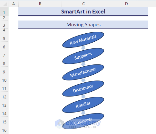This screenshot has height=134, width=156.
Task: Select the Manufacturer oval shape
Action: click(x=83, y=72)
